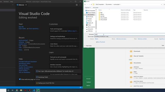Open the Terminal menu in VS Code

pyautogui.click(x=6, y=2)
